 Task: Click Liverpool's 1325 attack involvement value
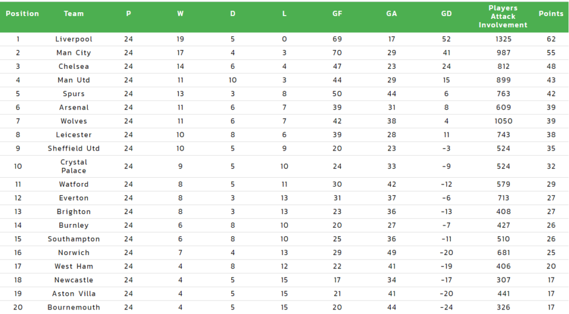[503, 39]
